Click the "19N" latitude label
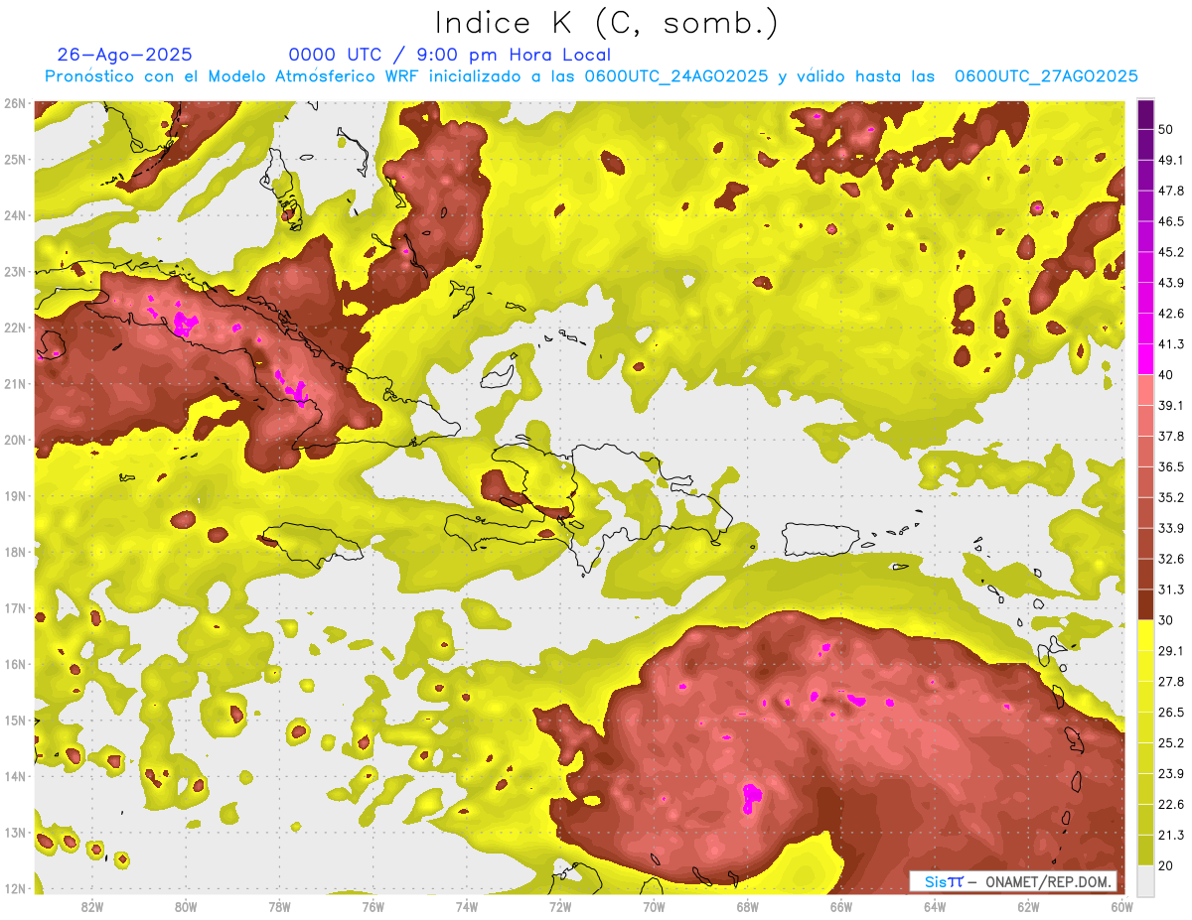The height and width of the screenshot is (920, 1192). pos(15,495)
